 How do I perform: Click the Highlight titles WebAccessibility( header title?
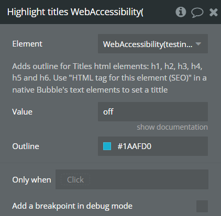point(75,12)
